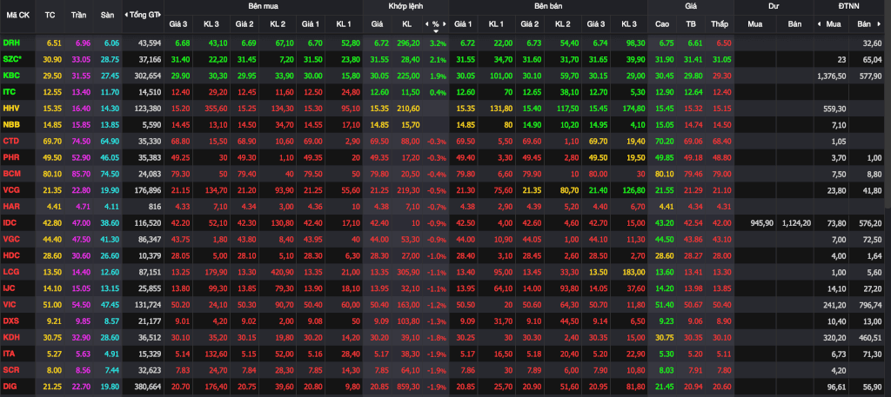Screen dimensions: 891x397
Task: Select the DXS ticker symbol
Action: [10, 321]
